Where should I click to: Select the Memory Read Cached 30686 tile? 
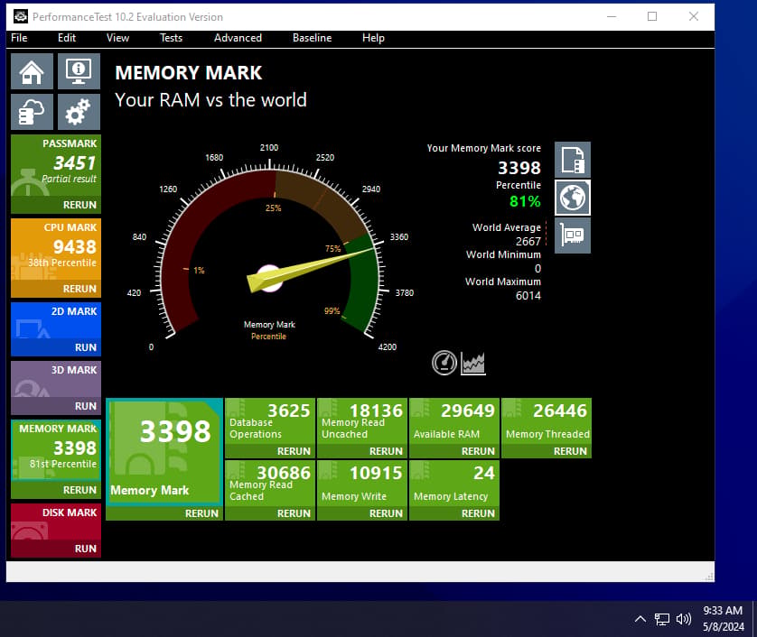click(270, 484)
